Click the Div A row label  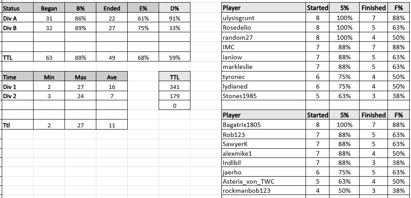(x=17, y=18)
